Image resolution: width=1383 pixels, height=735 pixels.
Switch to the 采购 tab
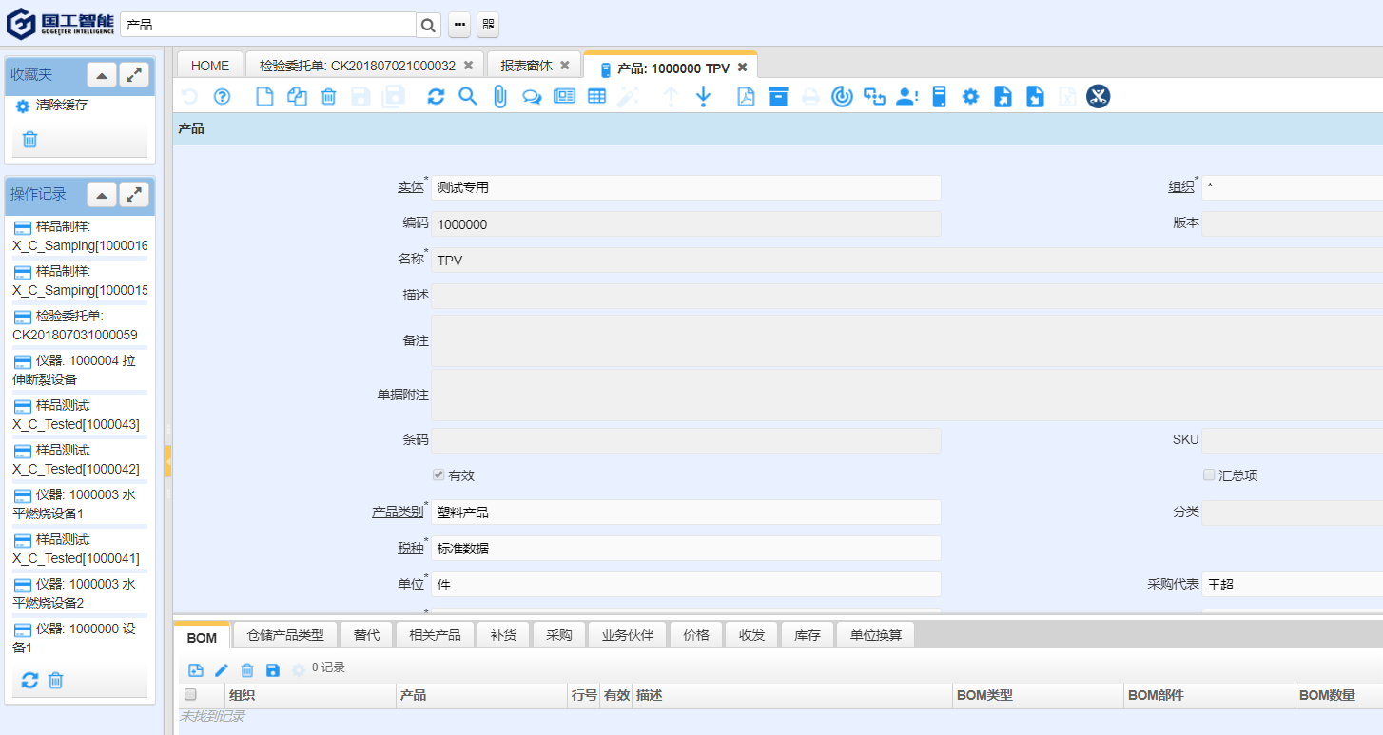click(x=558, y=634)
